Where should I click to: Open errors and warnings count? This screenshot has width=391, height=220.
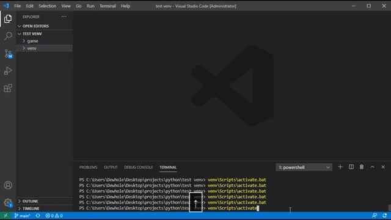coord(54,216)
